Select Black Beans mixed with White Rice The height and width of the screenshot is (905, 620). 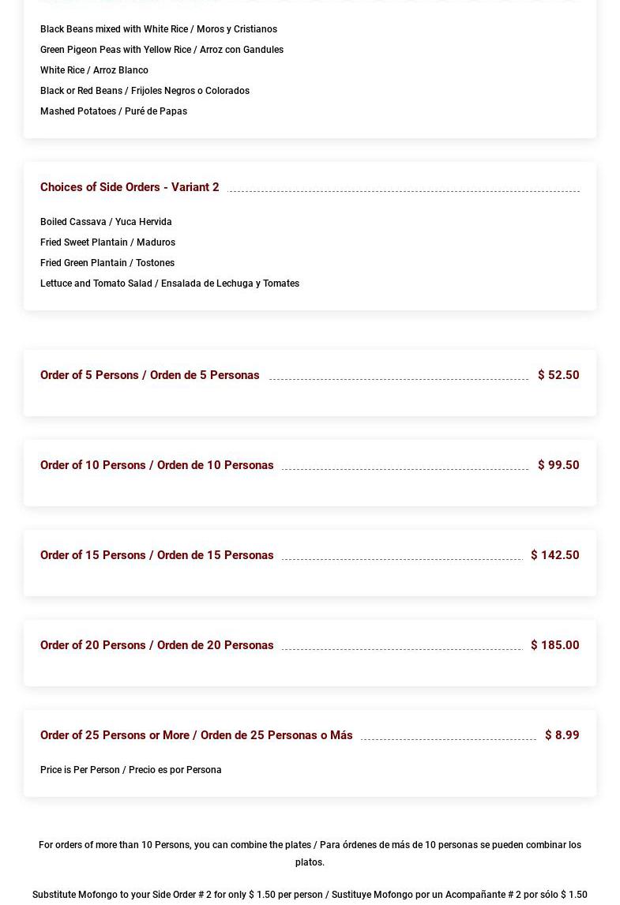[x=158, y=29]
